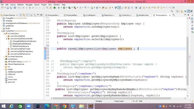Click the Last Edit Location arrow icon

click(155, 8)
